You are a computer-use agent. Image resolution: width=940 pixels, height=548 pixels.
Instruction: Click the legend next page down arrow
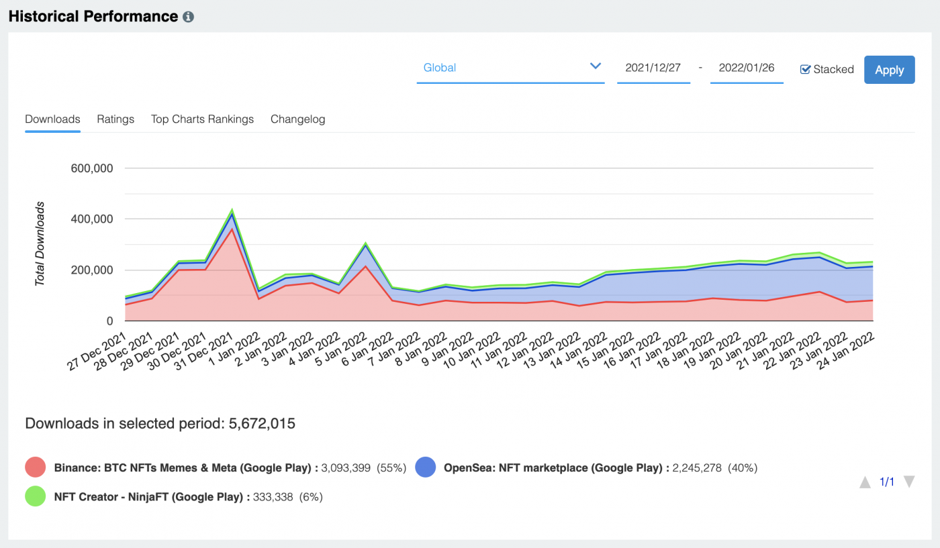pyautogui.click(x=909, y=482)
